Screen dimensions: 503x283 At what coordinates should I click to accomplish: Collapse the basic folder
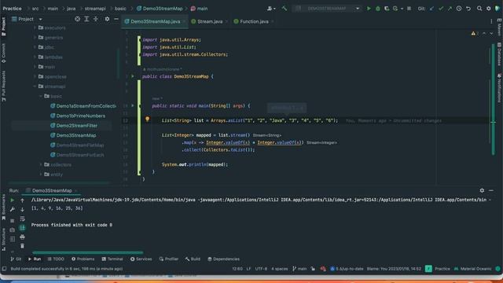pyautogui.click(x=41, y=96)
